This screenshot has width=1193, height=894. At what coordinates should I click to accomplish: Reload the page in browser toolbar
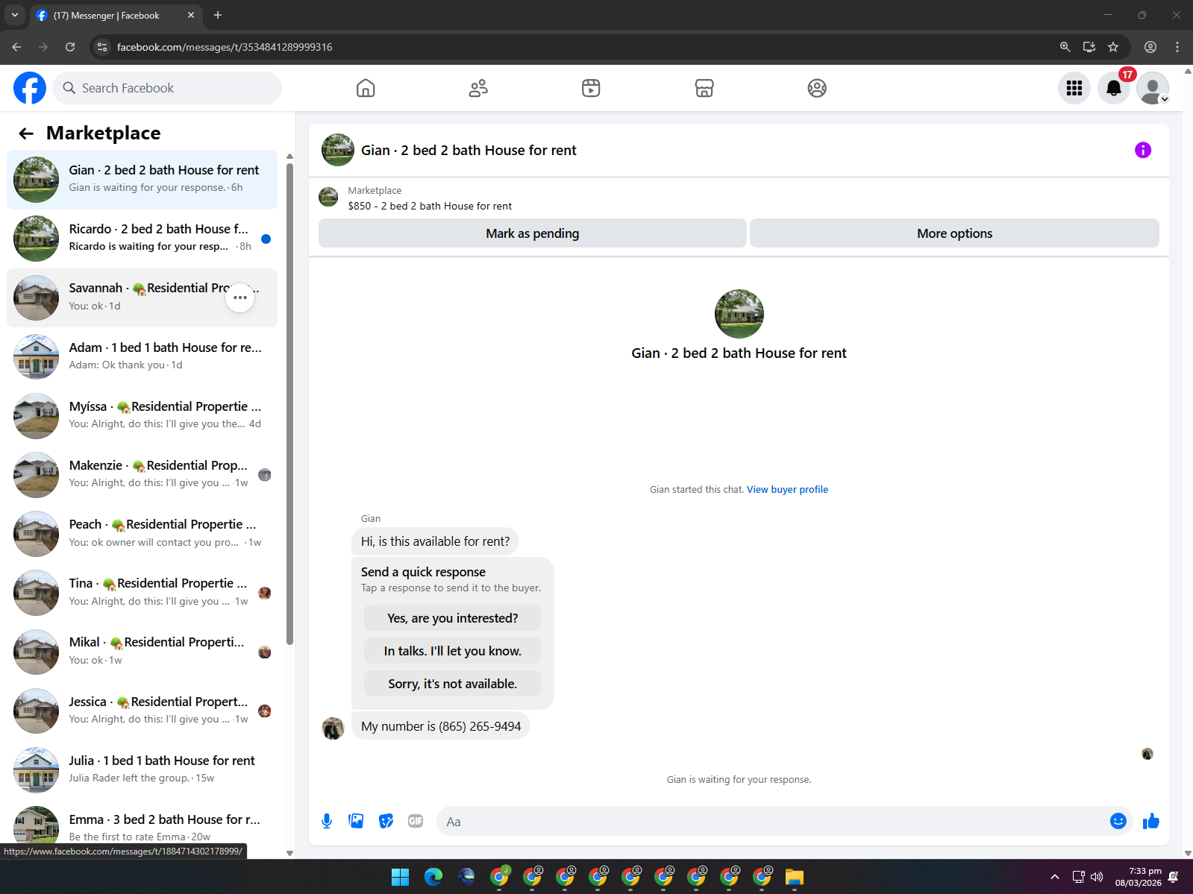tap(70, 47)
